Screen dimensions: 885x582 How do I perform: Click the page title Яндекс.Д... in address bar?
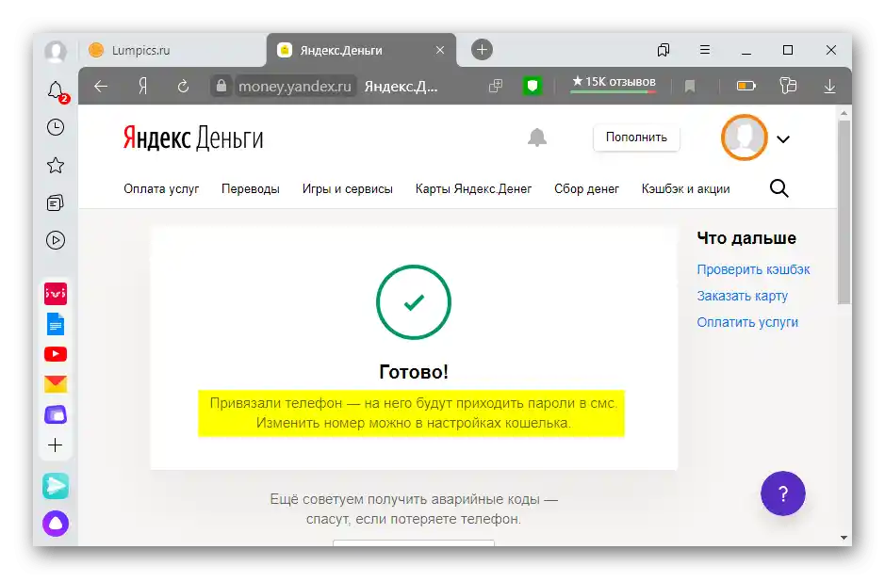(x=401, y=87)
